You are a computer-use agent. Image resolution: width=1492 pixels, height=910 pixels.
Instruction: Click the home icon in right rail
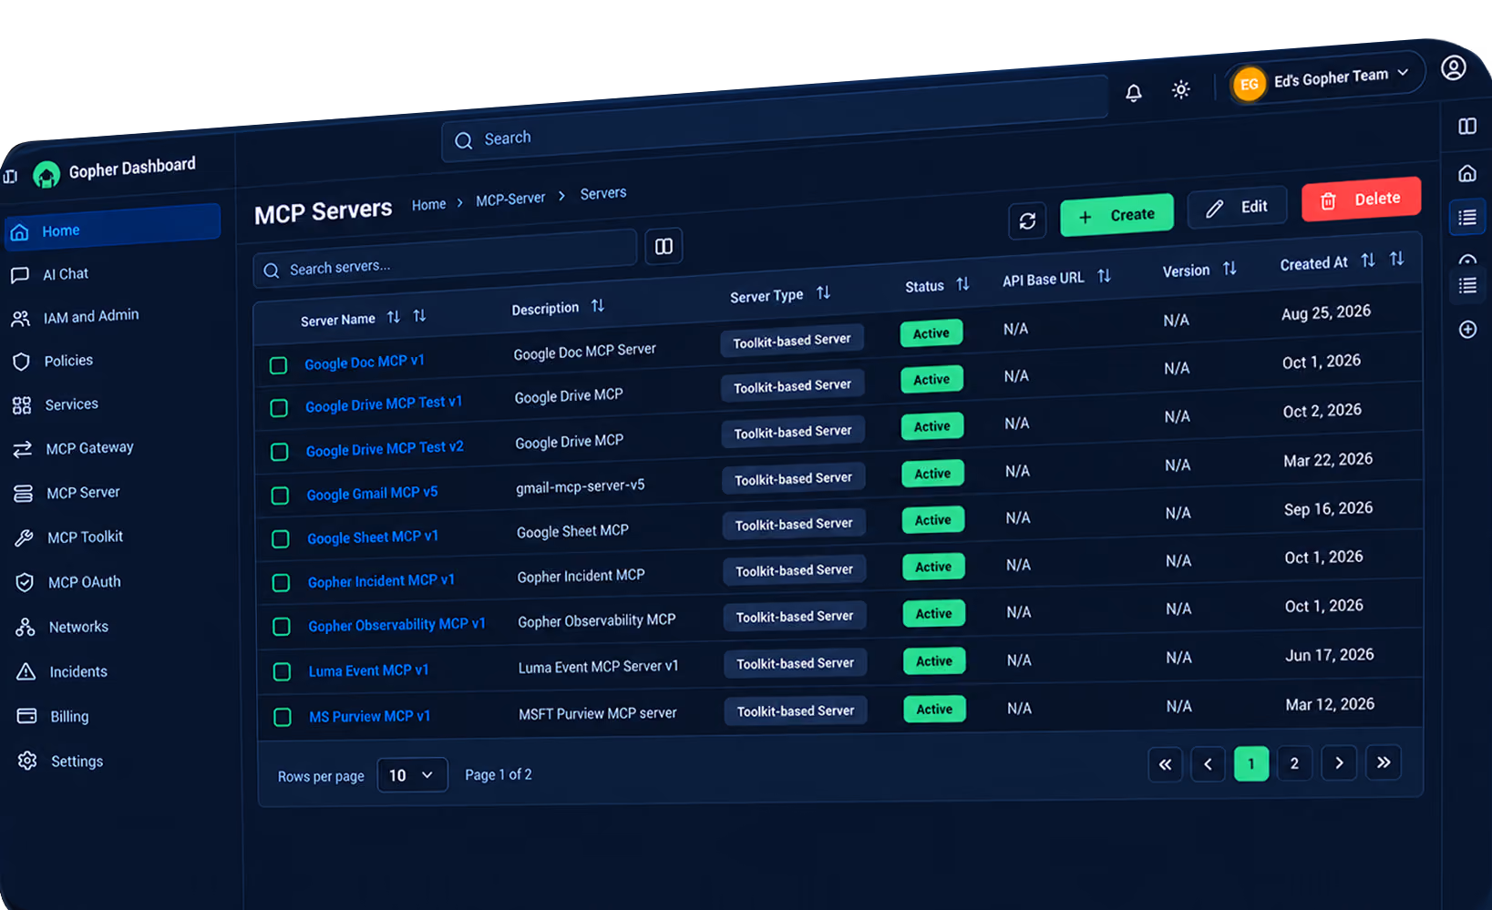pos(1467,173)
